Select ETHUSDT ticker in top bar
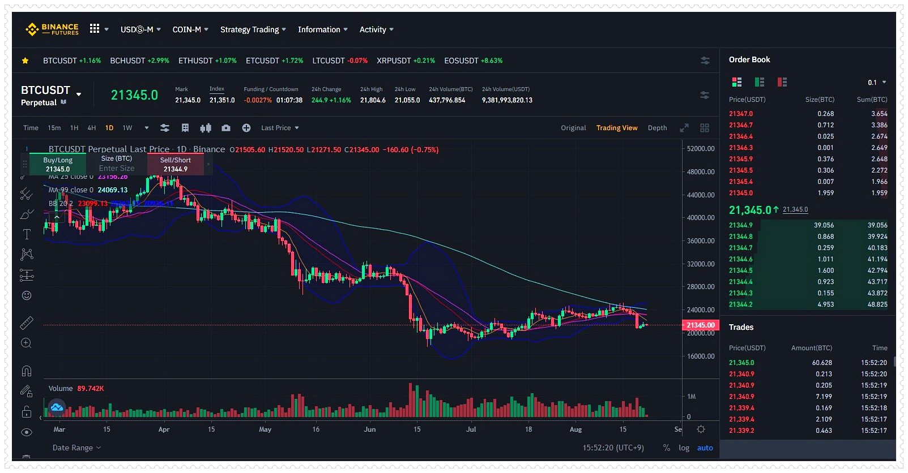Screen dimensions: 908x473 (207, 61)
